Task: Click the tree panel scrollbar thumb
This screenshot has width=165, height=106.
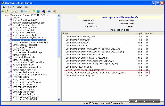Action: (59, 38)
